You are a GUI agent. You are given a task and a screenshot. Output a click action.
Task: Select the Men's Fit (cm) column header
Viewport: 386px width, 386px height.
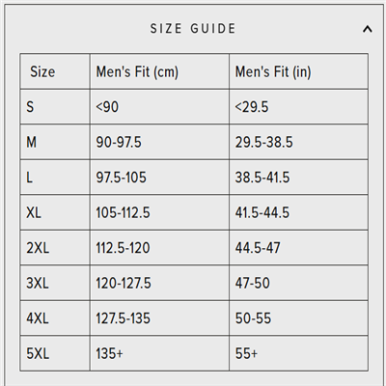[x=137, y=71]
